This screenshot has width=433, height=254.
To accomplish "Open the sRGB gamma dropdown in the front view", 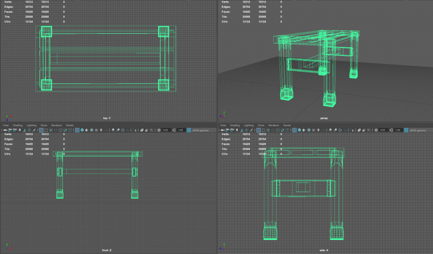I will [203, 130].
